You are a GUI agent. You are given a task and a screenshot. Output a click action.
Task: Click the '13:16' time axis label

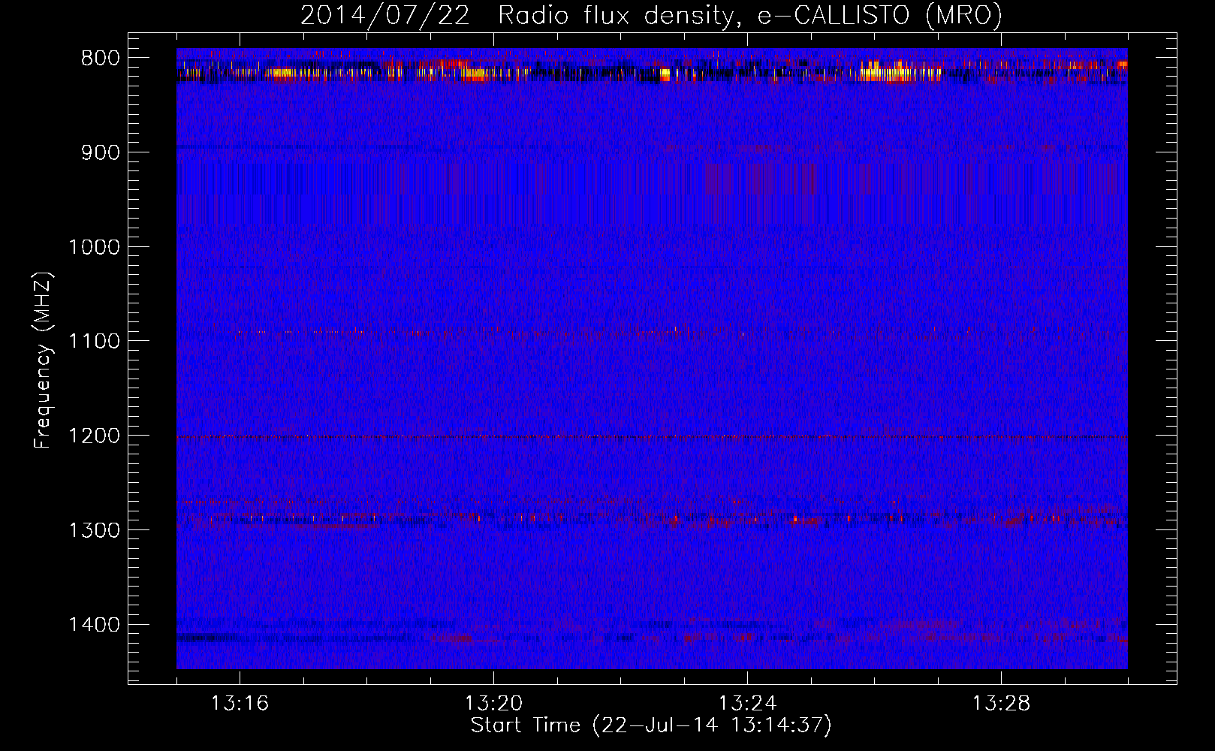click(240, 704)
